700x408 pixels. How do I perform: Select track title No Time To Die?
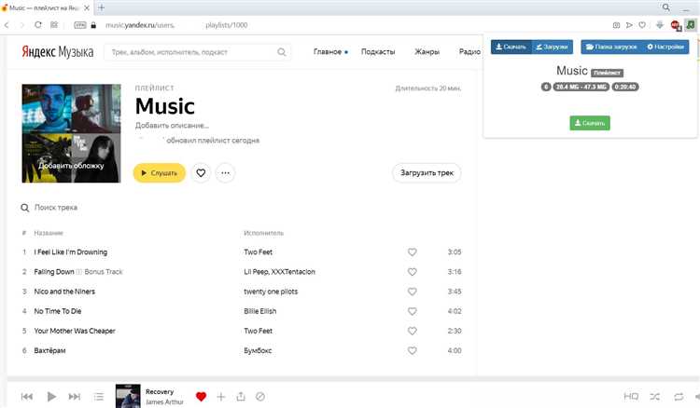[x=58, y=311]
